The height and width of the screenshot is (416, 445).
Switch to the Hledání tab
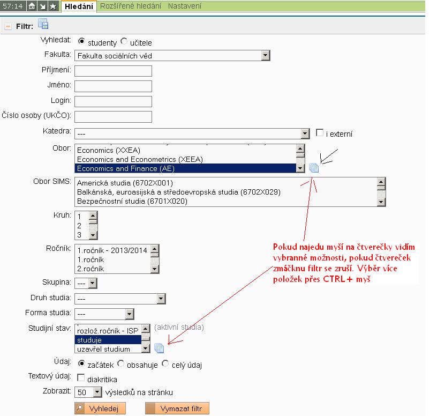point(79,6)
